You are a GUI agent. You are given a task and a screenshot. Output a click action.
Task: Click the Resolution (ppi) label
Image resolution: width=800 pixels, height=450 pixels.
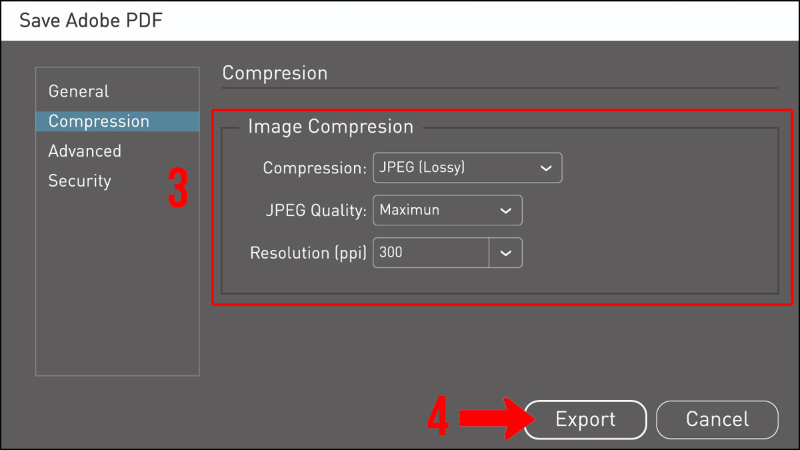pos(309,253)
